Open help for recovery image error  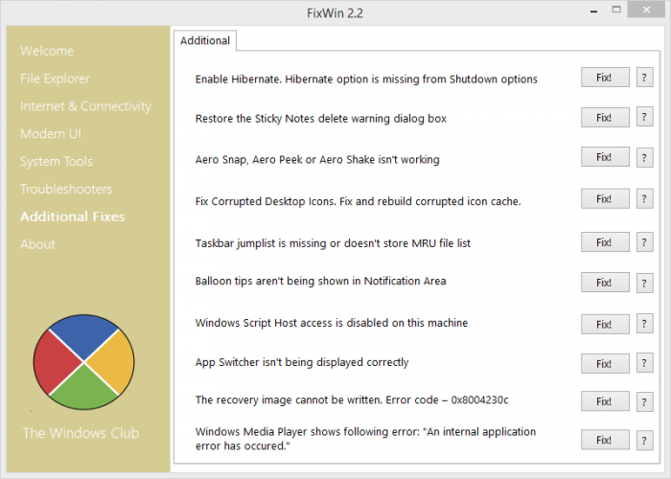point(644,402)
